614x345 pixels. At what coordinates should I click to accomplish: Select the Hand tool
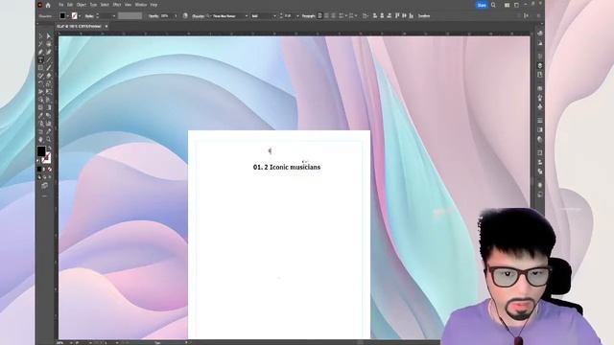[x=40, y=139]
